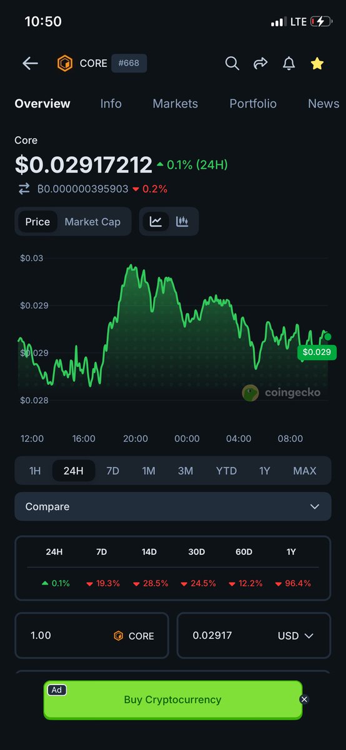
Task: Toggle the yellow favorite star
Action: coord(317,63)
